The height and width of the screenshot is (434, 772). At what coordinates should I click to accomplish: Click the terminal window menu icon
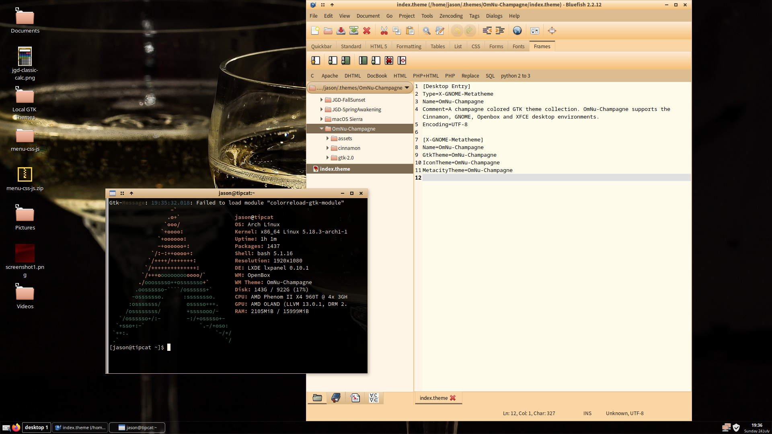(x=113, y=193)
